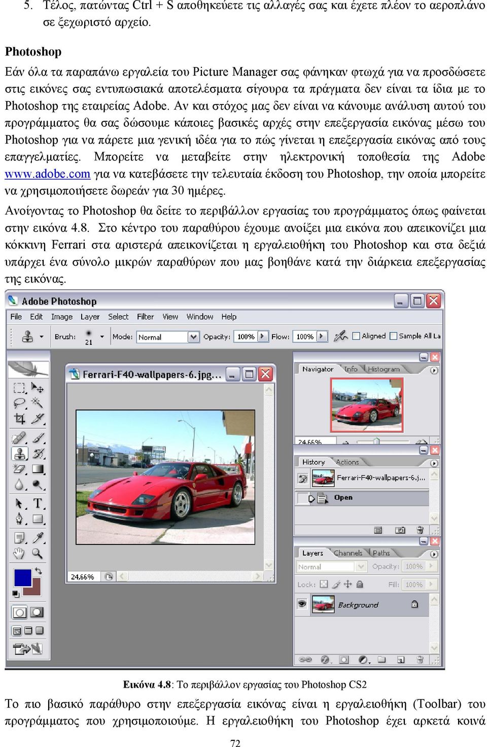This screenshot has width=487, height=747.
Task: Create new snapshot in History panel
Action: pos(400,530)
